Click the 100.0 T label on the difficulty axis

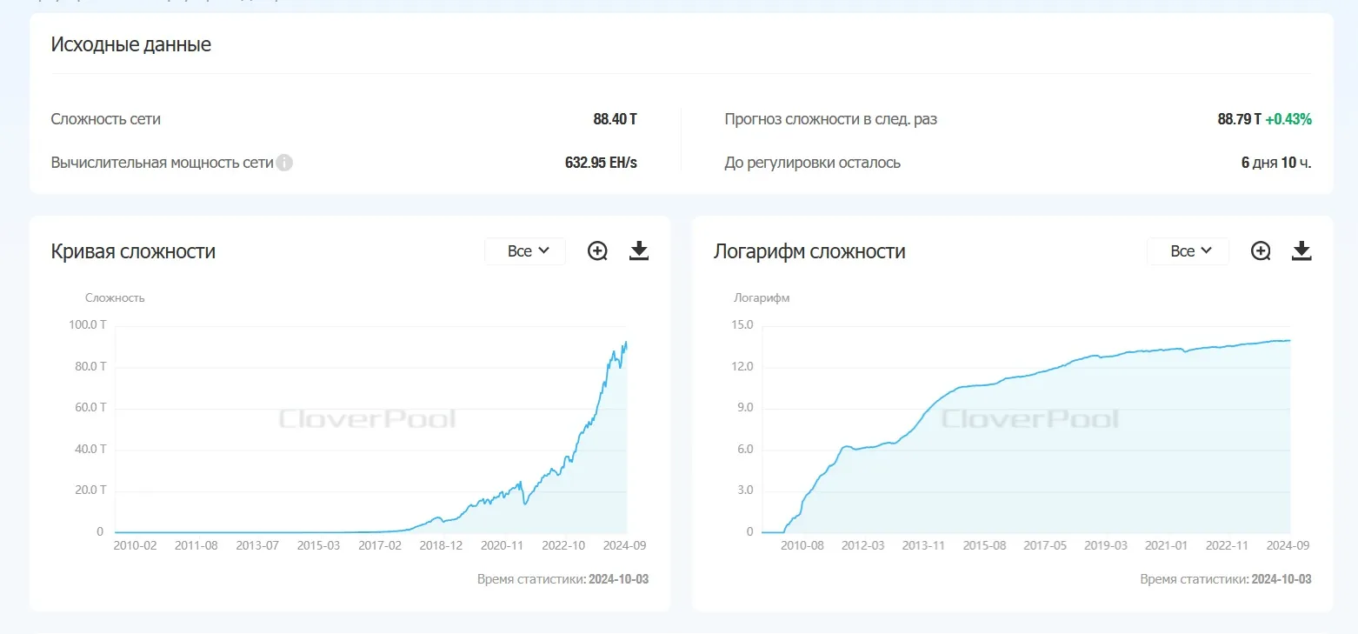(x=87, y=325)
